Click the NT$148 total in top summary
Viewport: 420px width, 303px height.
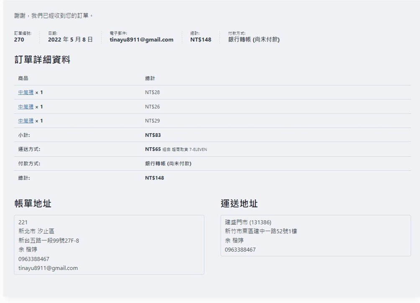point(200,40)
